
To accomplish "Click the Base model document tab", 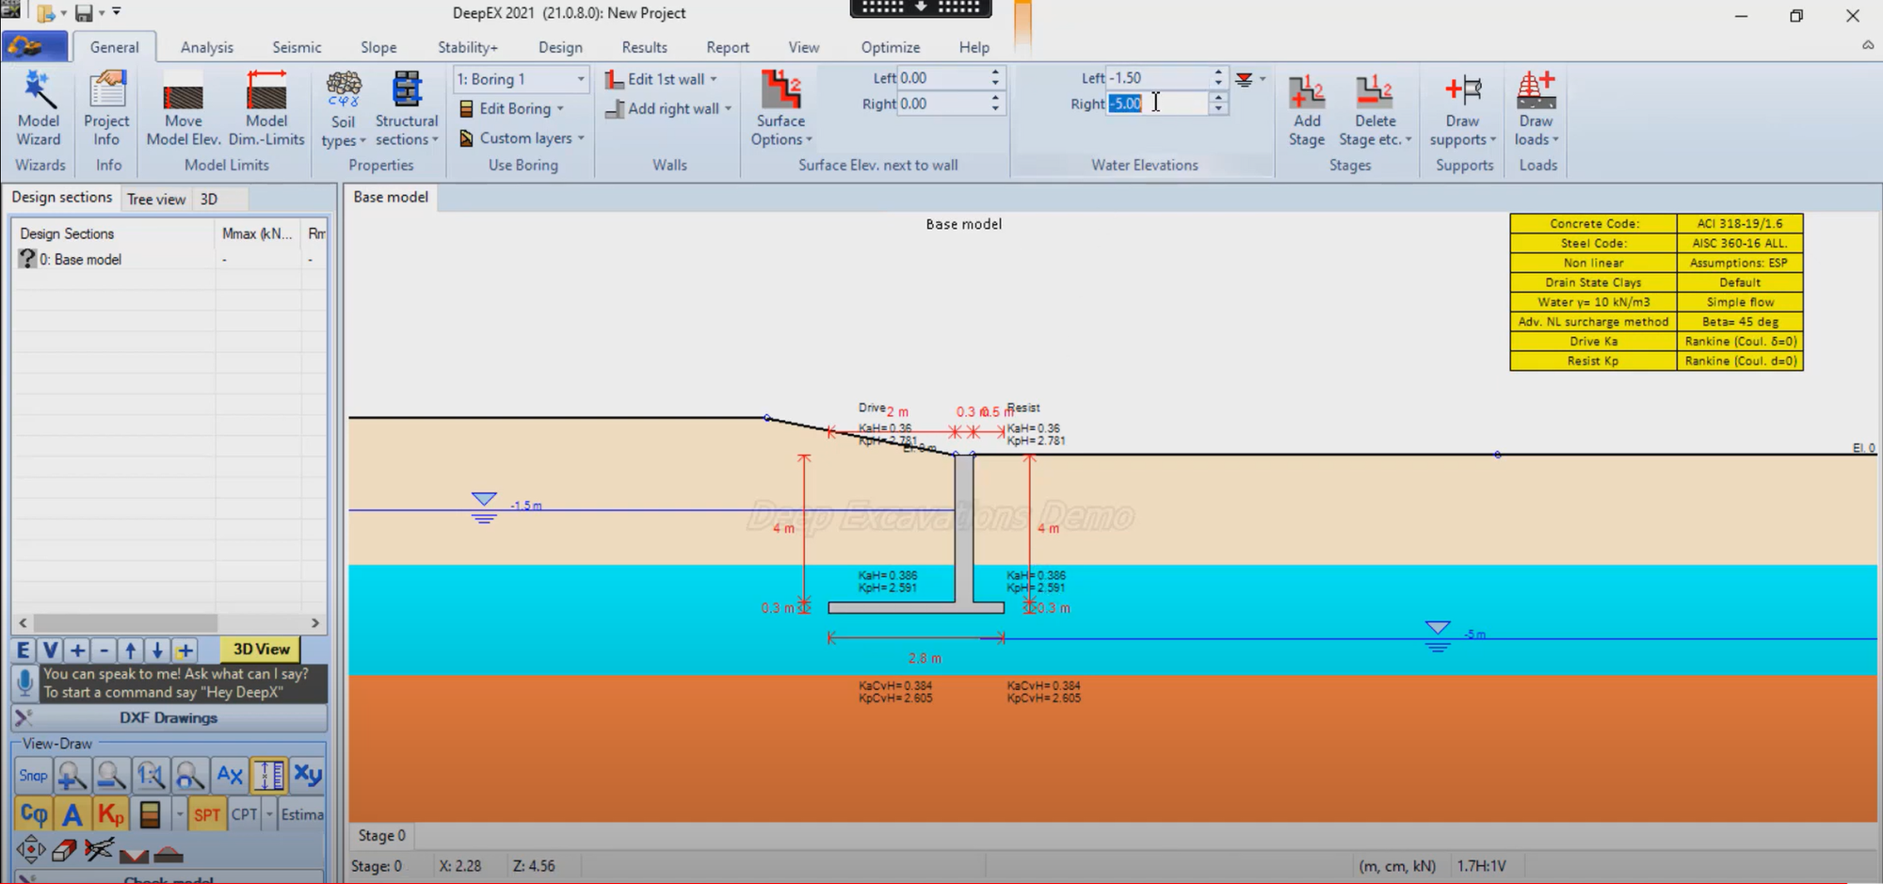I will coord(391,197).
